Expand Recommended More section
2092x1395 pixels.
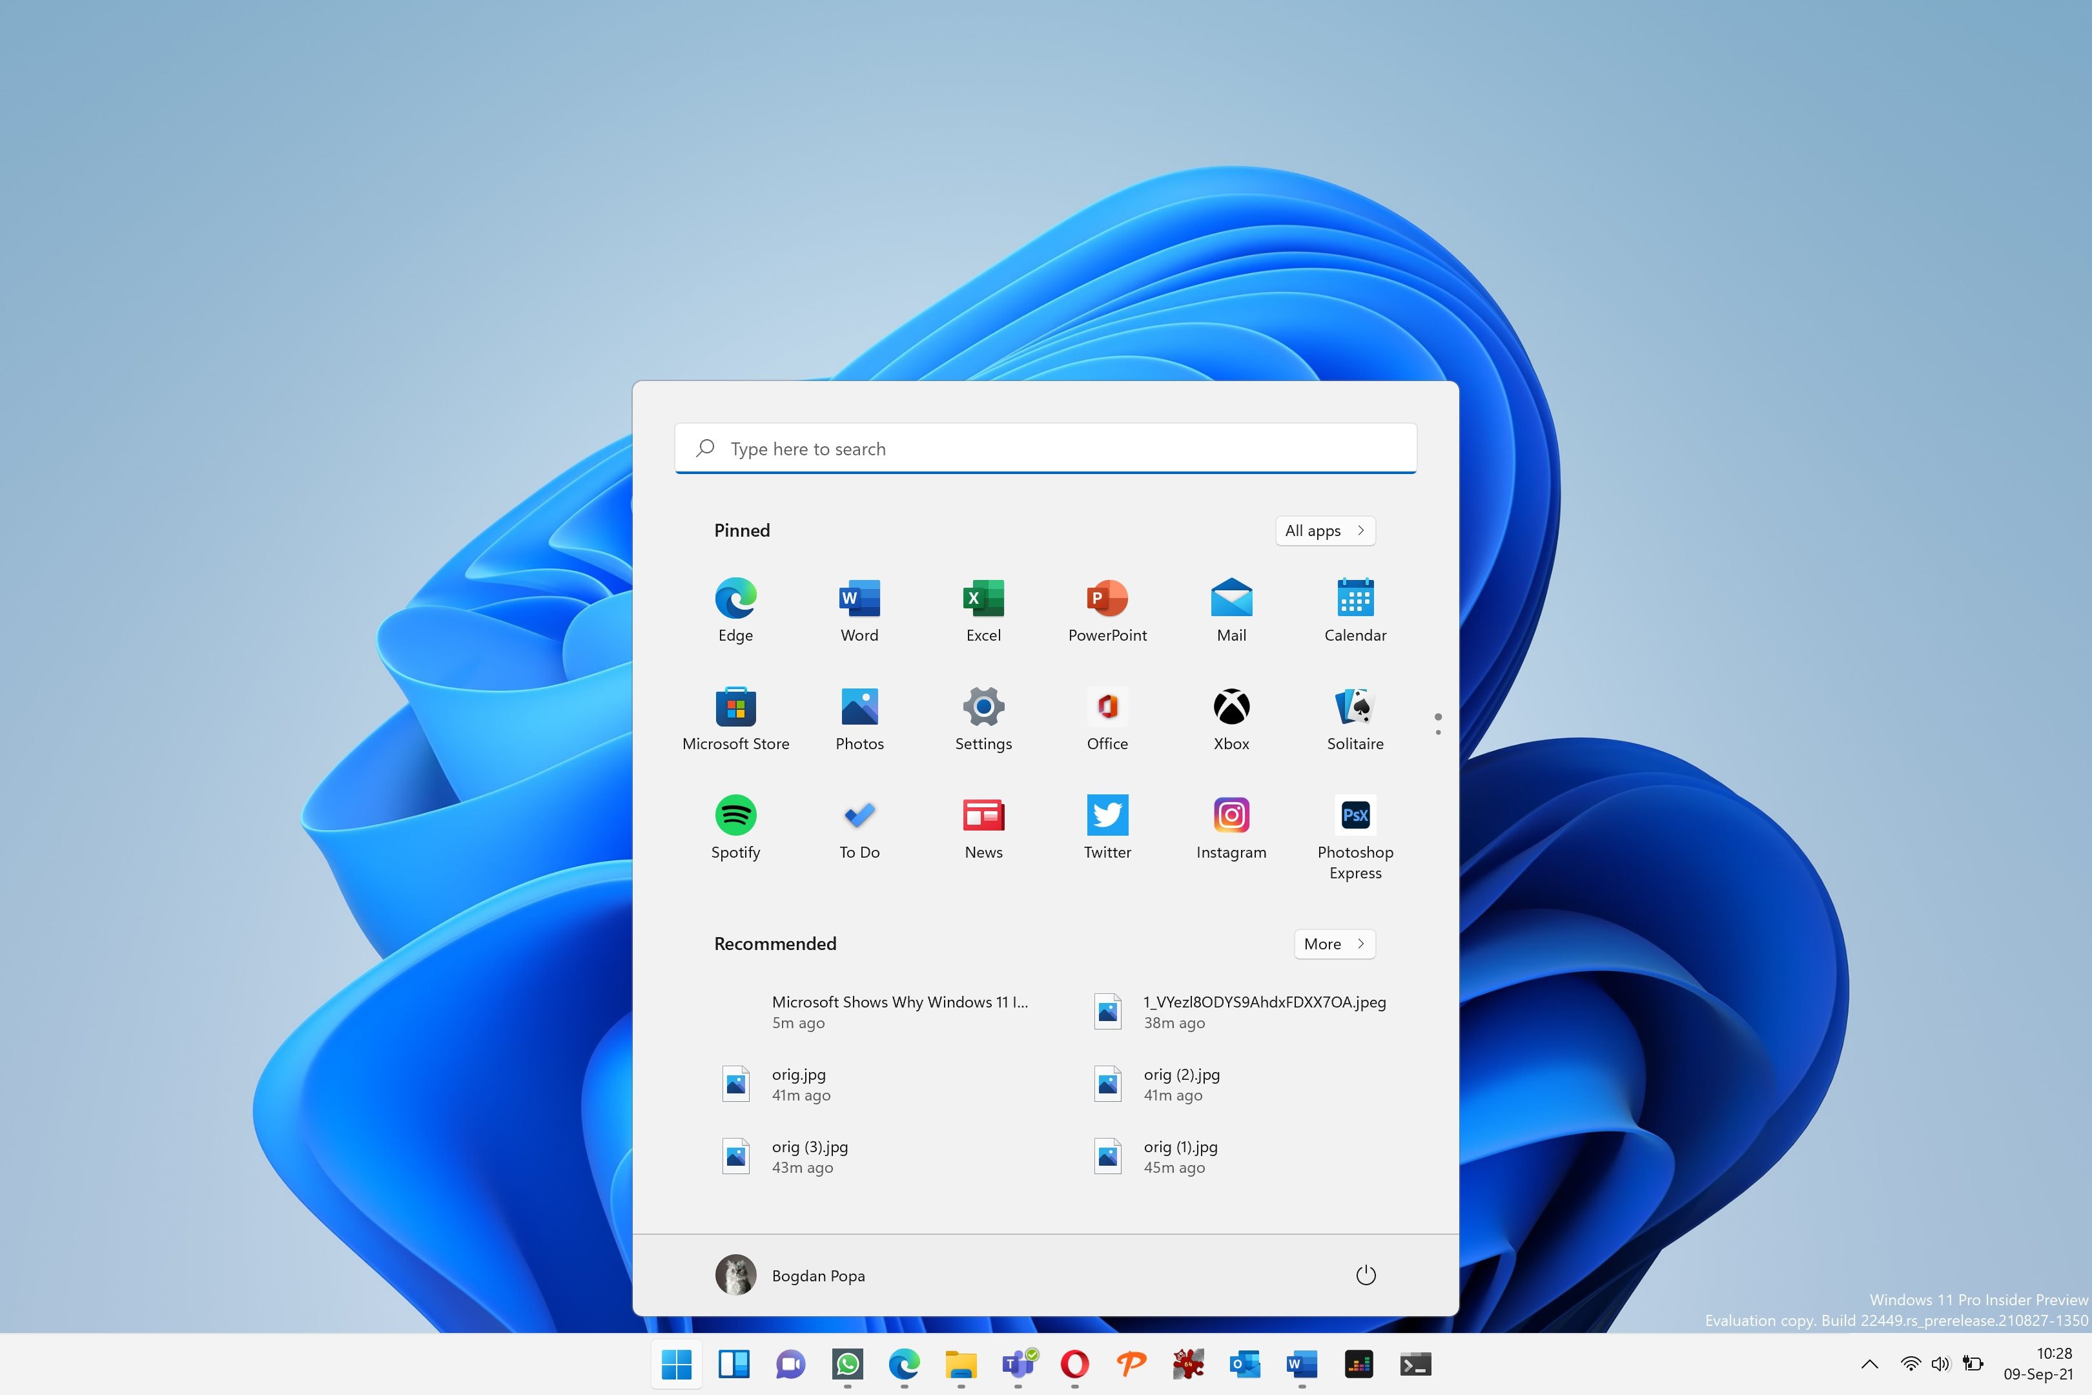tap(1334, 944)
